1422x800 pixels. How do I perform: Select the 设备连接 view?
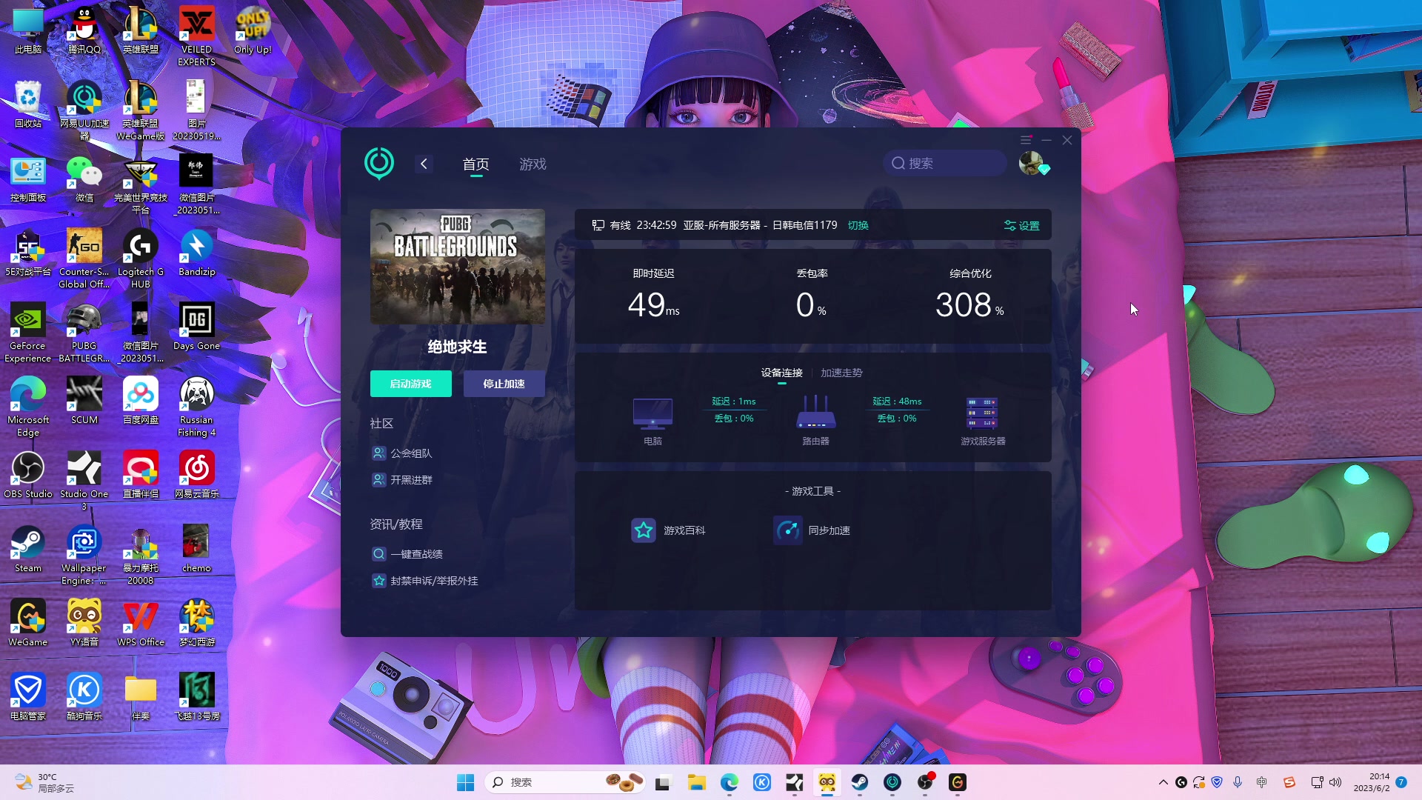[x=781, y=373]
